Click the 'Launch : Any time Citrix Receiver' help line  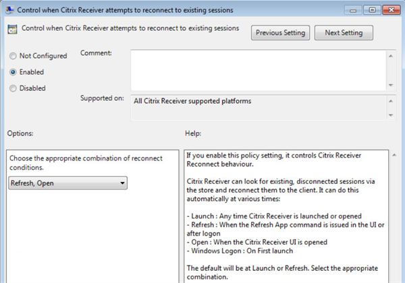(x=274, y=216)
